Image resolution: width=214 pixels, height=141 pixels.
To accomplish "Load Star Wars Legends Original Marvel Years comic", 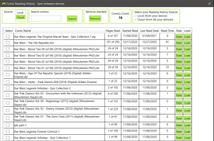I will pos(187,37).
